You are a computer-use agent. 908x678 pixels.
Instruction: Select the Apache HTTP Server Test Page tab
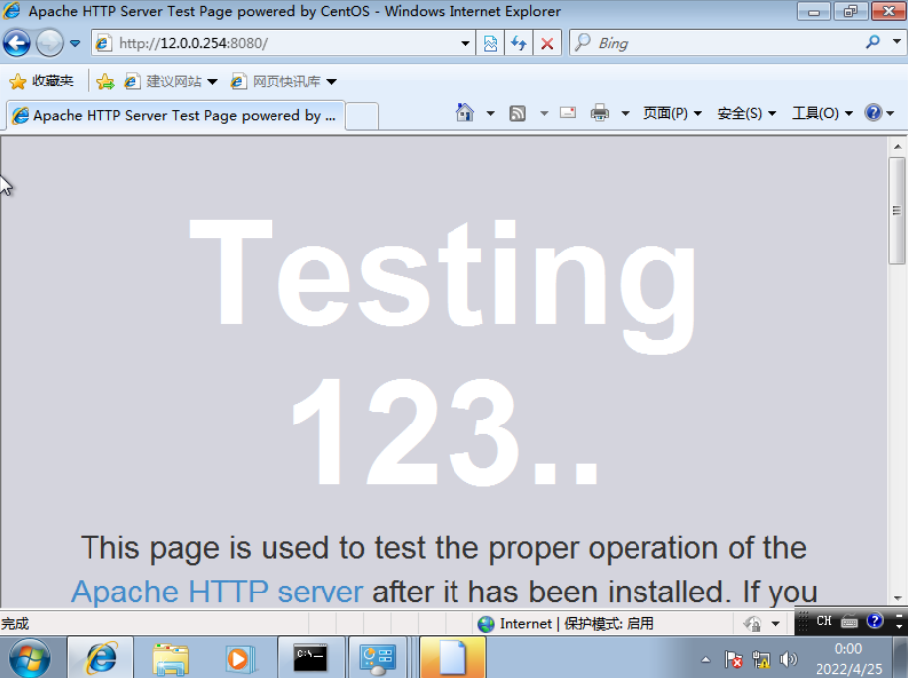coord(176,115)
